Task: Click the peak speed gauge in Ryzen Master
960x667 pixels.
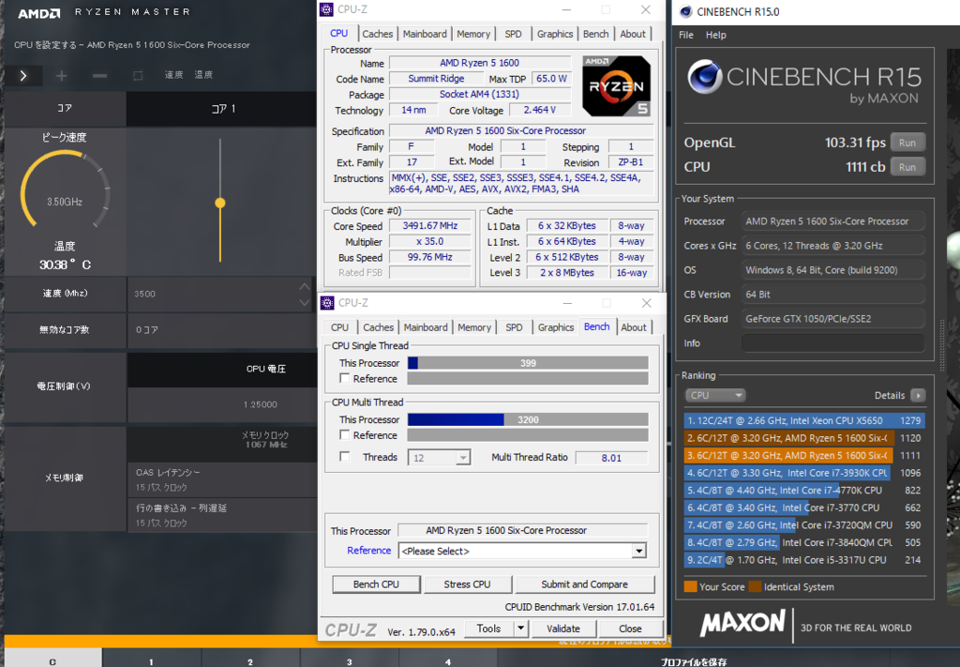Action: click(65, 189)
